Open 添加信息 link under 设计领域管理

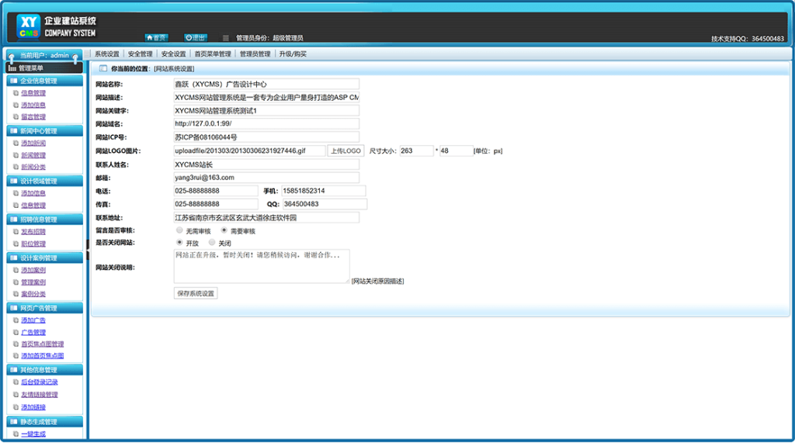coord(33,193)
